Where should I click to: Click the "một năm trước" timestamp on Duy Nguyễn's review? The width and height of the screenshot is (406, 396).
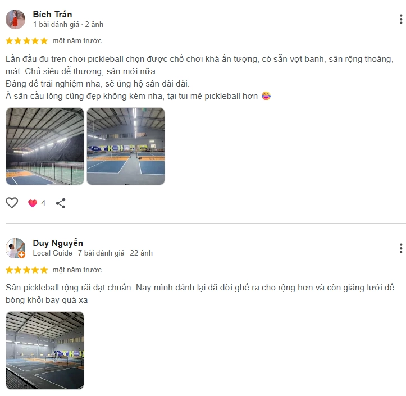point(77,270)
